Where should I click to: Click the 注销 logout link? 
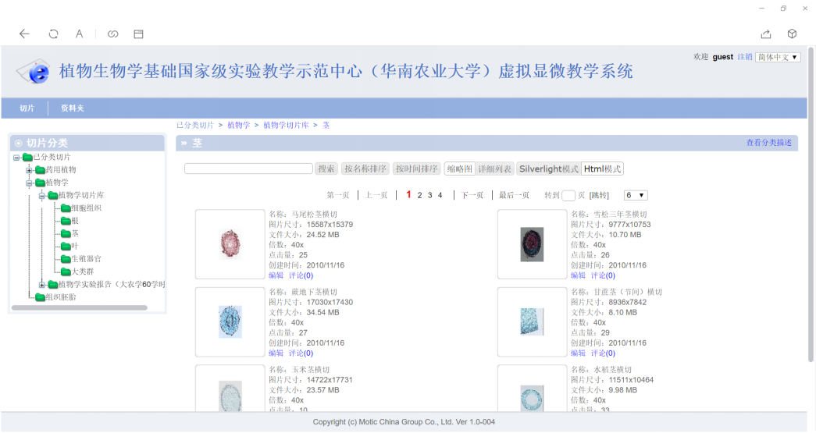point(745,57)
